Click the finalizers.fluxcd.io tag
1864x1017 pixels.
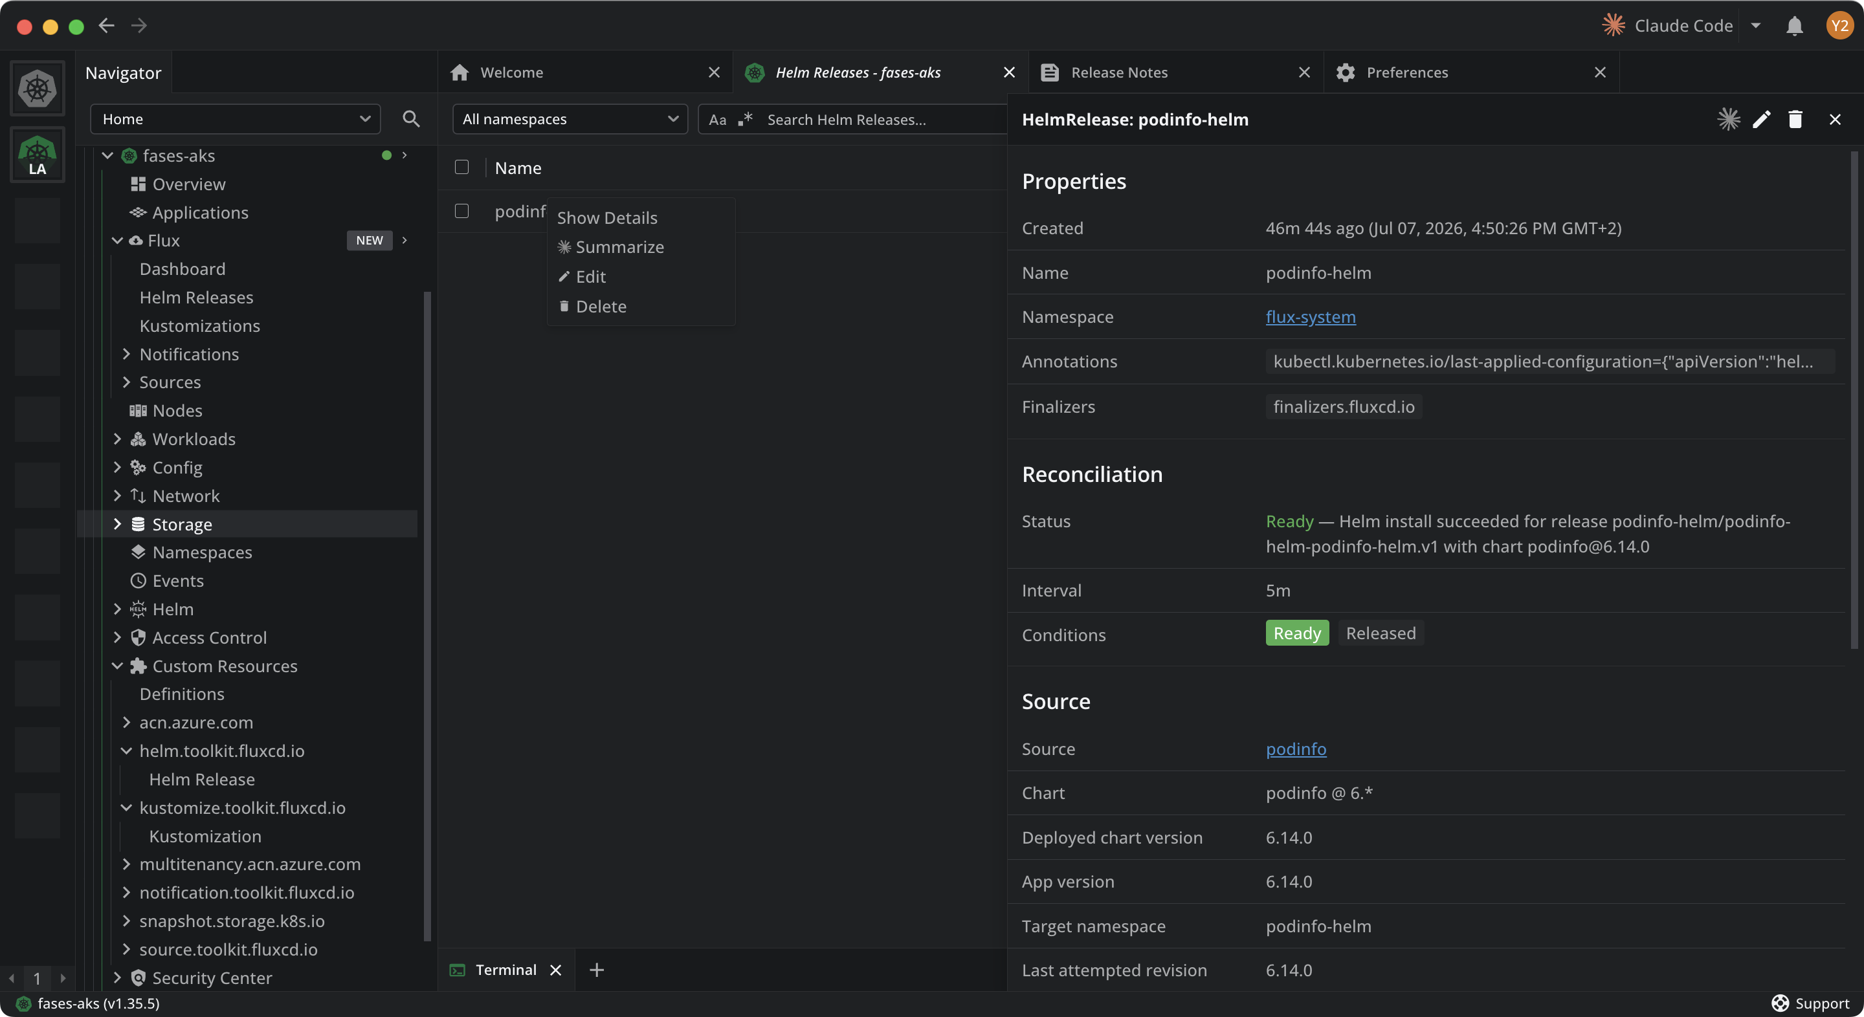pyautogui.click(x=1343, y=407)
